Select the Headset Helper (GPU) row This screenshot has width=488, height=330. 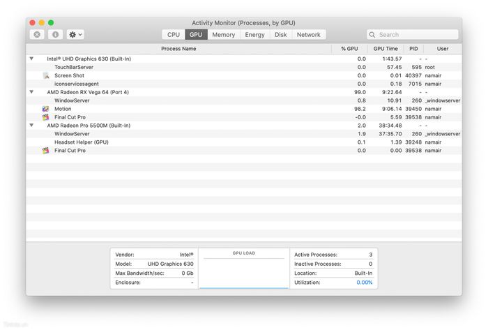(x=244, y=142)
